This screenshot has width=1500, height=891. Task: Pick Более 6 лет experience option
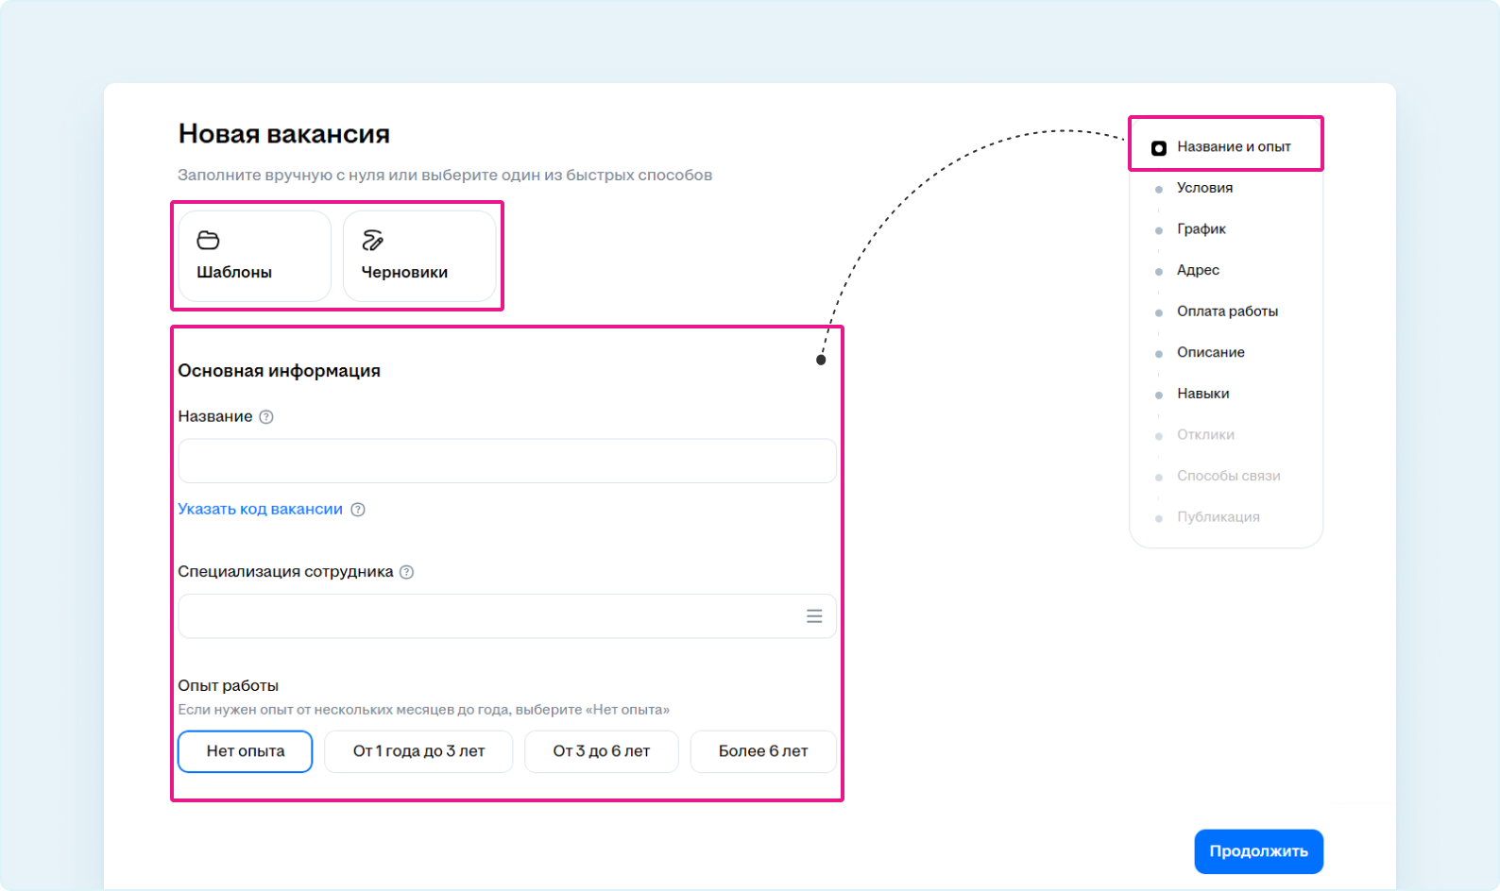click(x=763, y=751)
